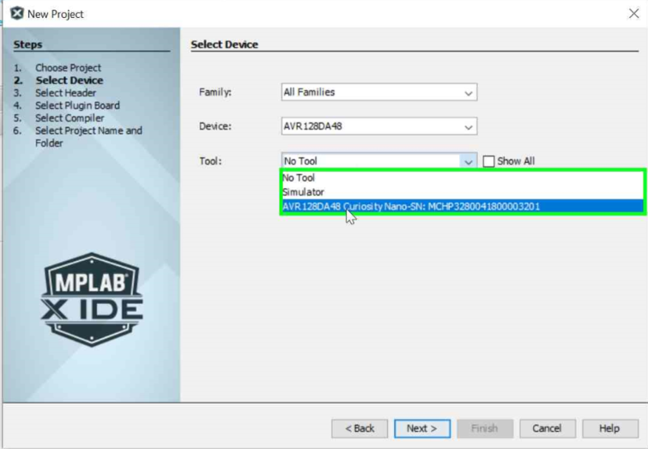The image size is (648, 449).
Task: Click the All Families field
Action: [369, 93]
